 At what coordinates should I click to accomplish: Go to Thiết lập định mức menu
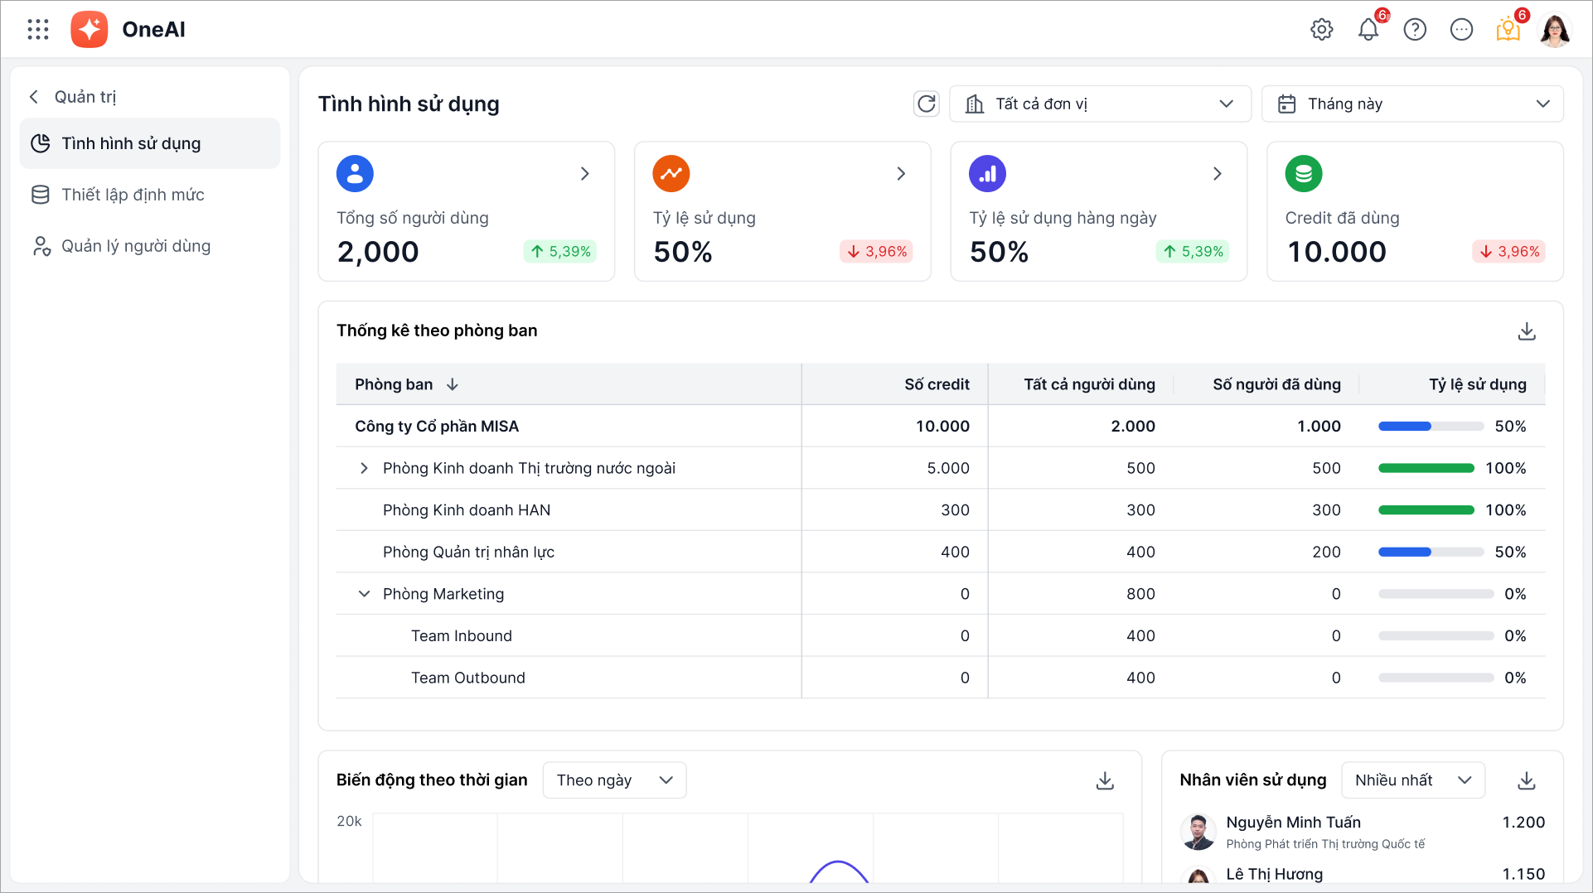(x=133, y=195)
